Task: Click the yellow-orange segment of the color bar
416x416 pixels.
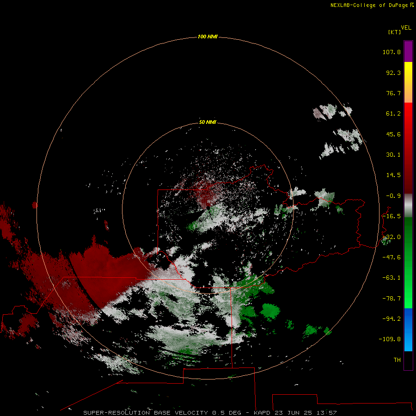Action: [x=408, y=82]
